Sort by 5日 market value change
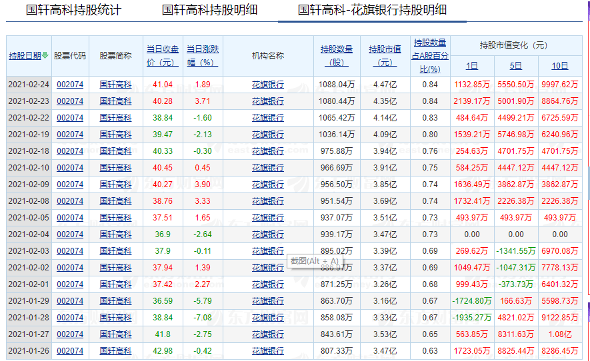Viewport: 590px width, 361px height. click(x=516, y=66)
